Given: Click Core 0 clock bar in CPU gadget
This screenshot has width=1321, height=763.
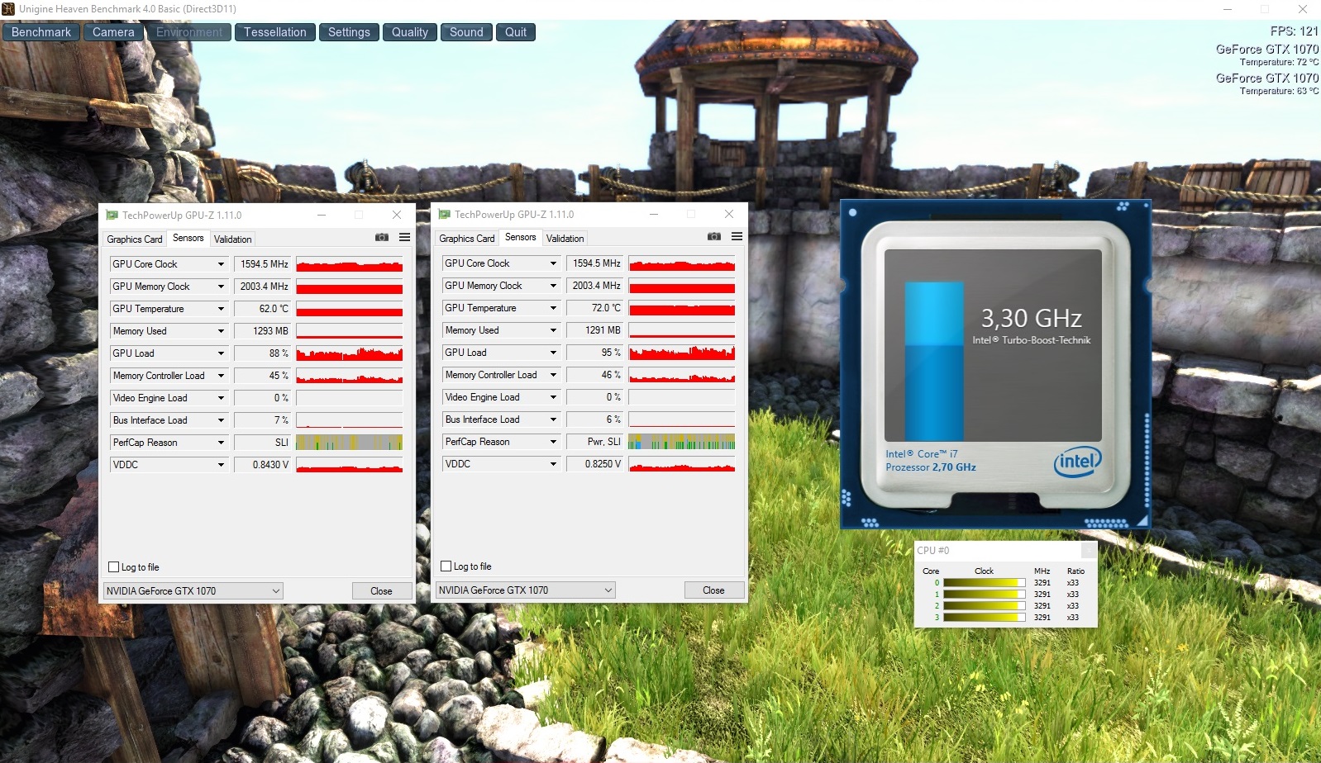Looking at the screenshot, I should click(984, 583).
